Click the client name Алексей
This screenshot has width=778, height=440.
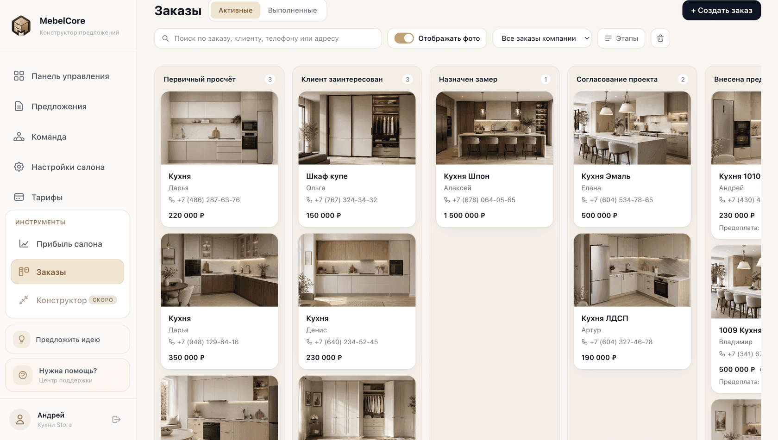(458, 188)
